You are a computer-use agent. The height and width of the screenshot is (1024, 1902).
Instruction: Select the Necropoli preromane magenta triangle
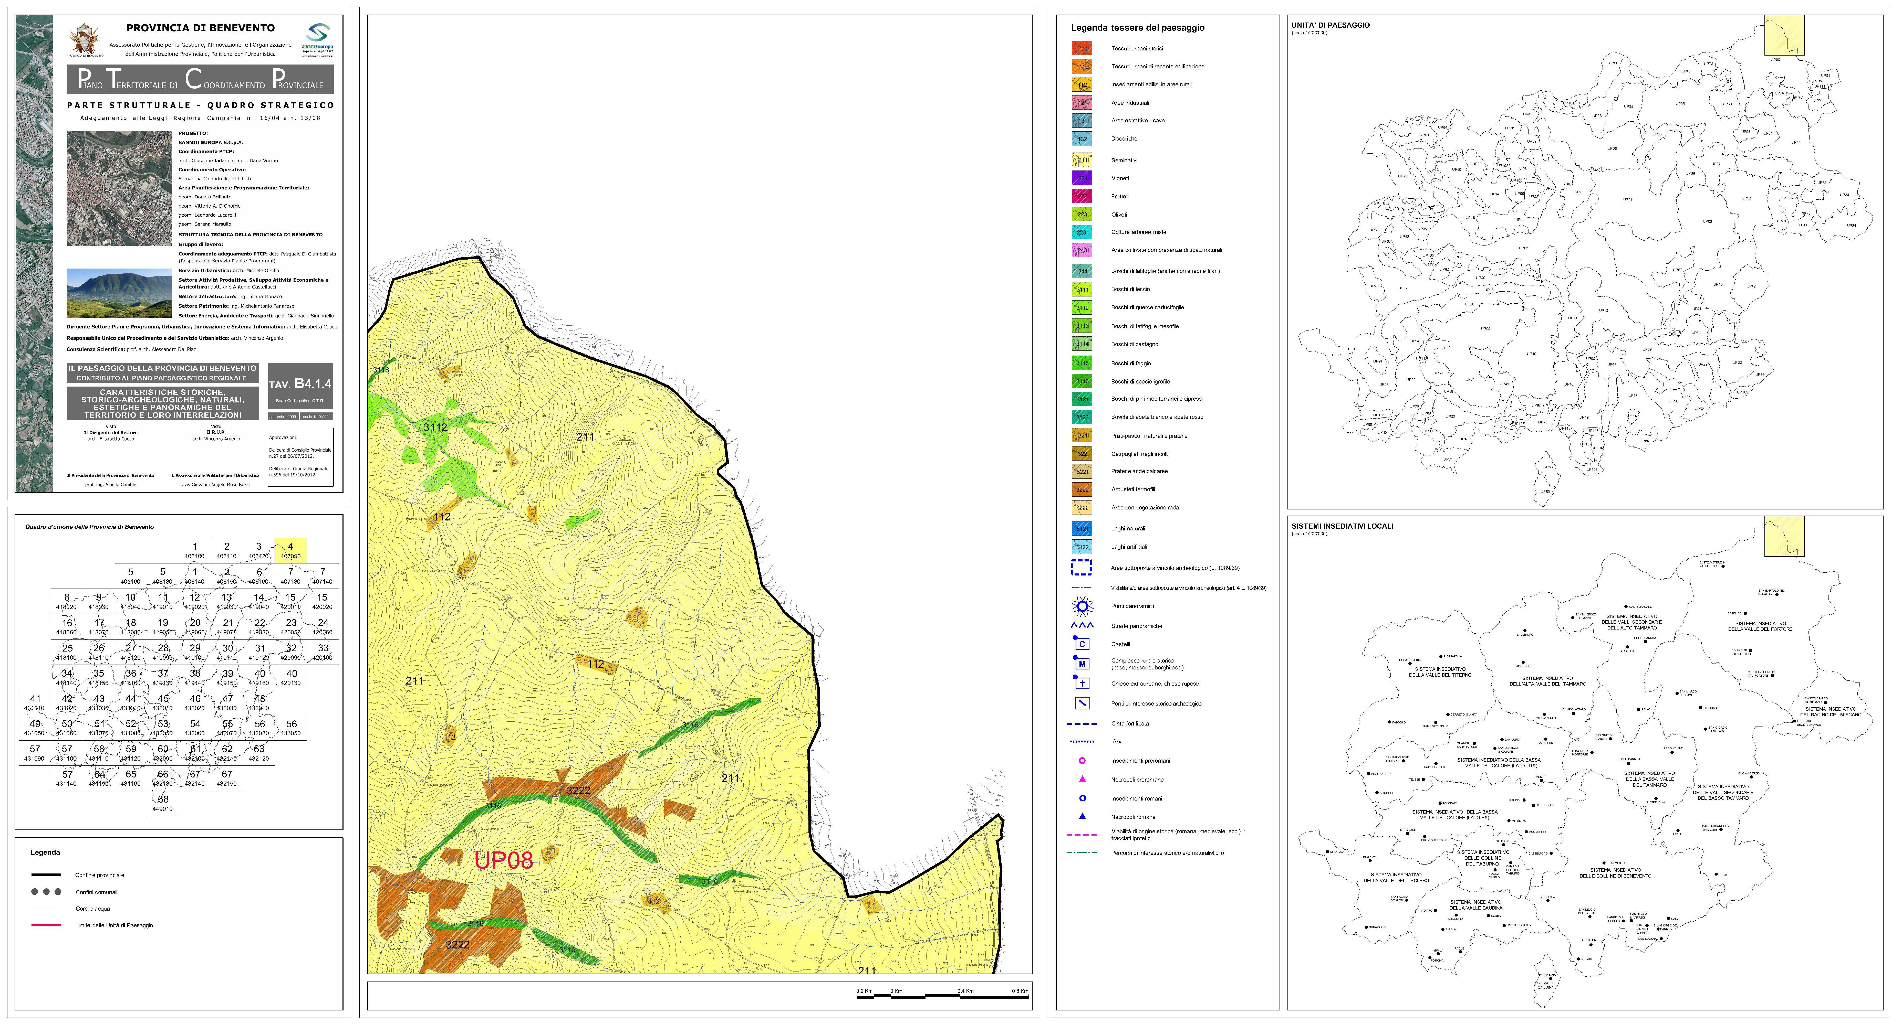click(x=1083, y=779)
